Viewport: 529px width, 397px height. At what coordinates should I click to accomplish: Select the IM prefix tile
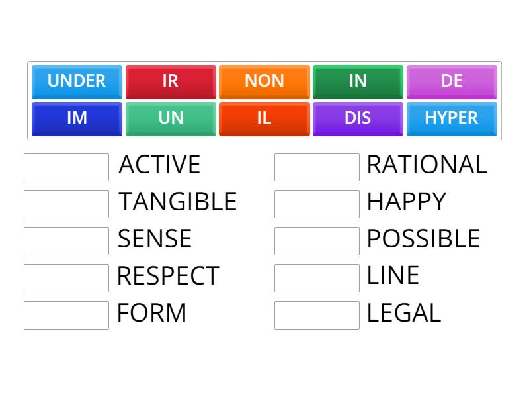[77, 118]
